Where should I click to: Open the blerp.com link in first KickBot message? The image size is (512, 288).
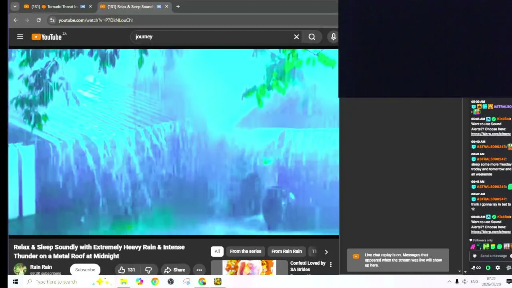coord(491,134)
